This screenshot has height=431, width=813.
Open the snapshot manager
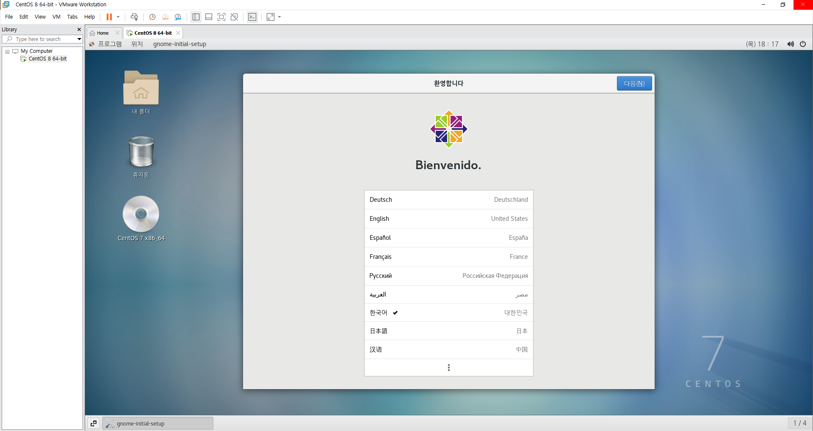[x=178, y=17]
